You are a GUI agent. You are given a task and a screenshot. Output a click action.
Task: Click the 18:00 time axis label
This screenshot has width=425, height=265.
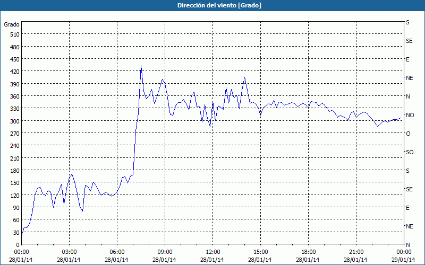pos(309,252)
